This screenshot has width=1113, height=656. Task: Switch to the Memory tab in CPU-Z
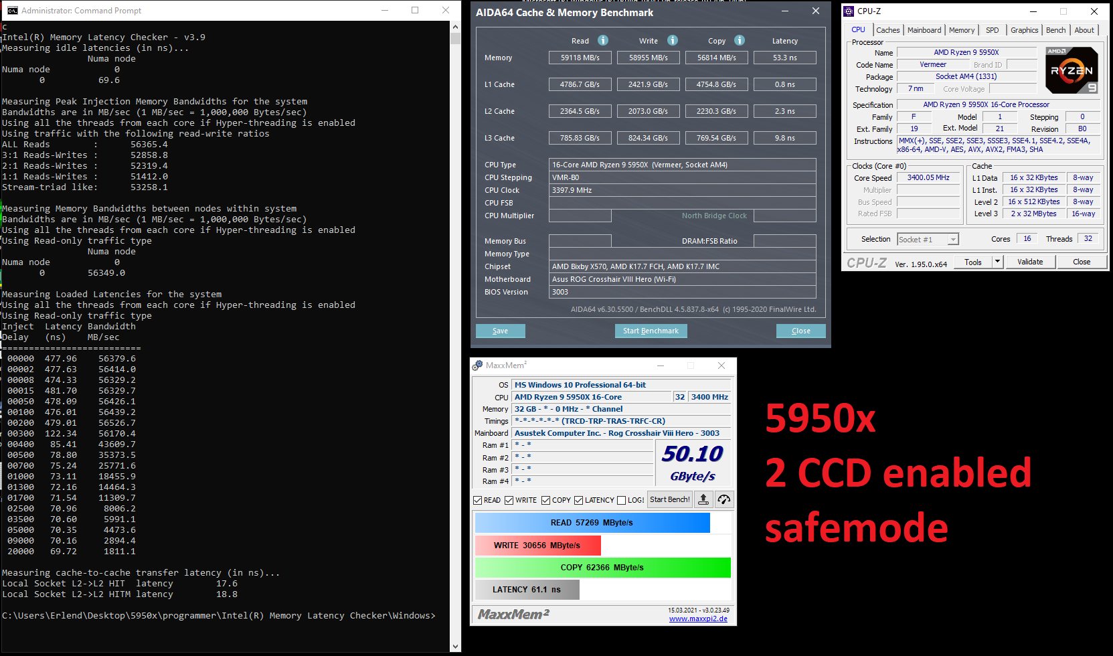(x=962, y=30)
